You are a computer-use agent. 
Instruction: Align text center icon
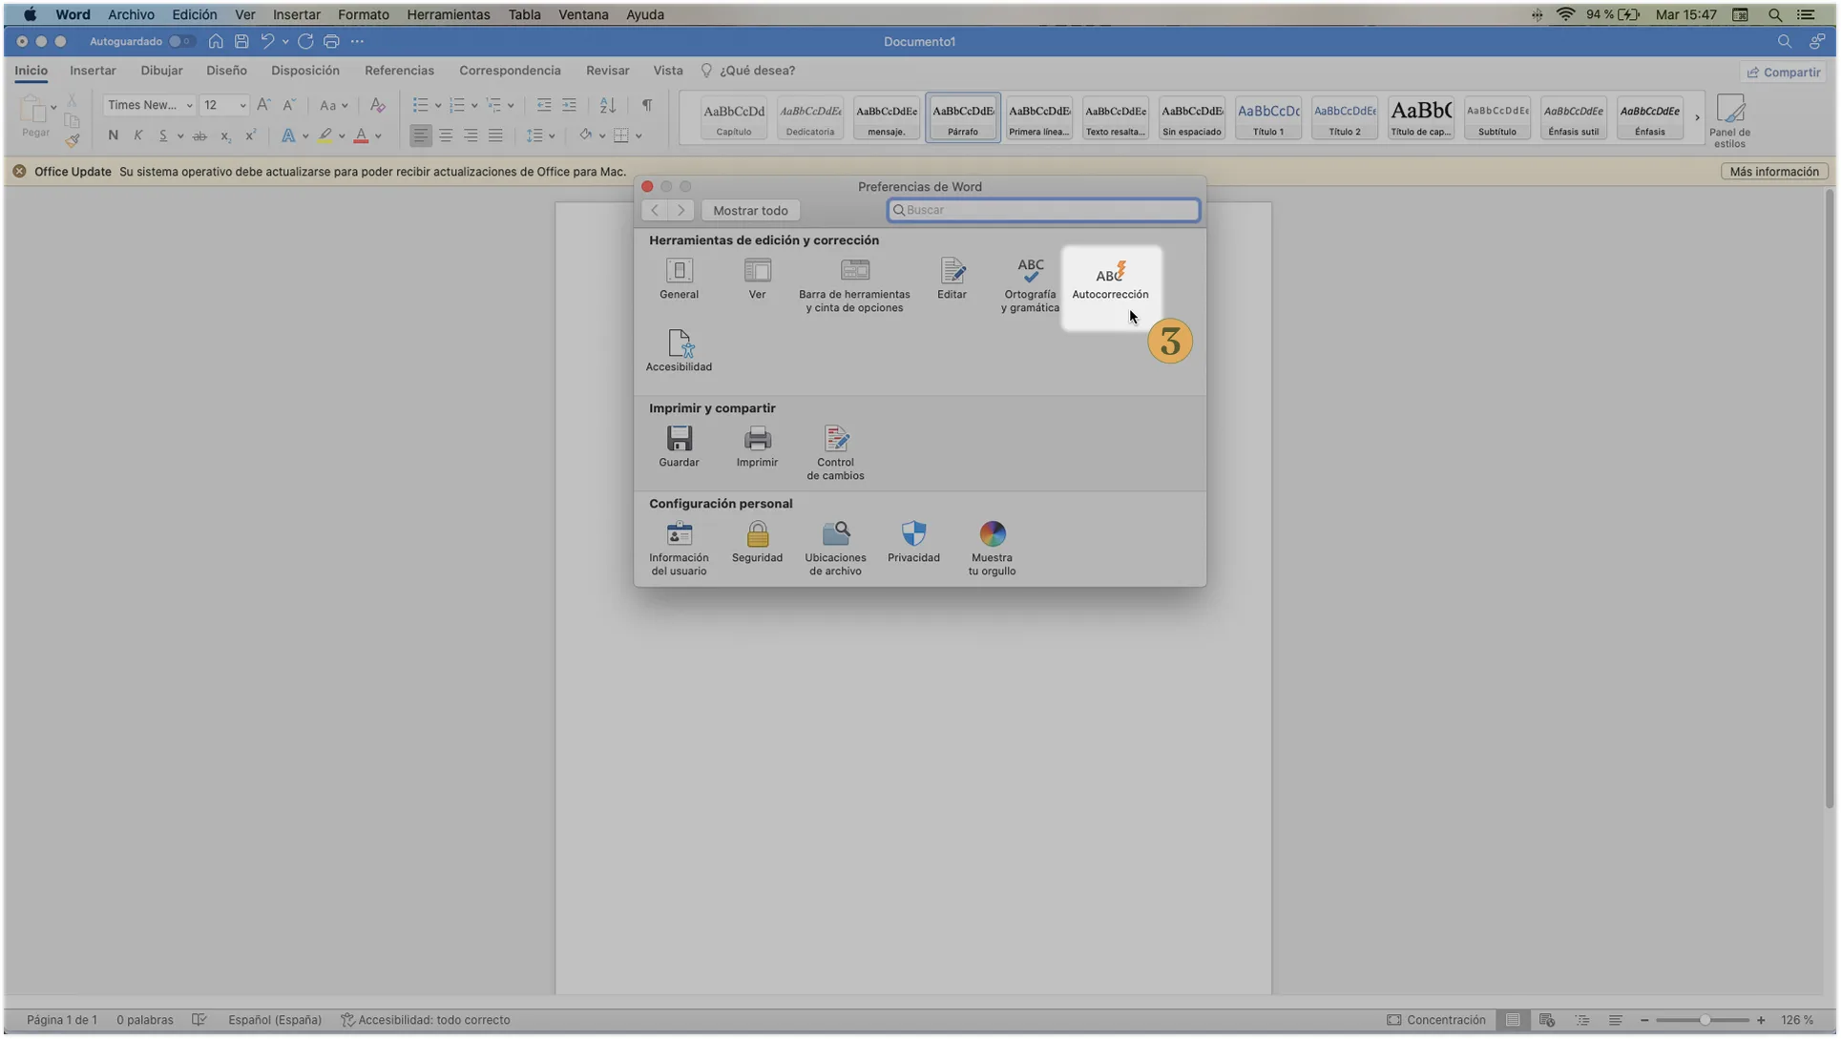tap(446, 135)
